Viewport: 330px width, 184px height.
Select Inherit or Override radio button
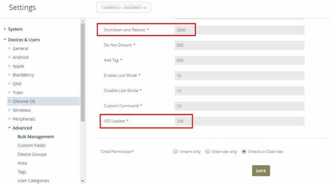coord(244,152)
